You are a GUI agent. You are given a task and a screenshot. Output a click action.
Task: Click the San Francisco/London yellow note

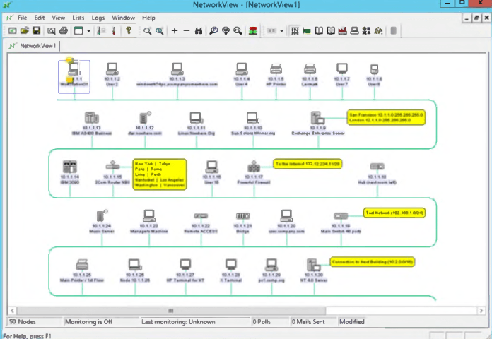point(385,117)
